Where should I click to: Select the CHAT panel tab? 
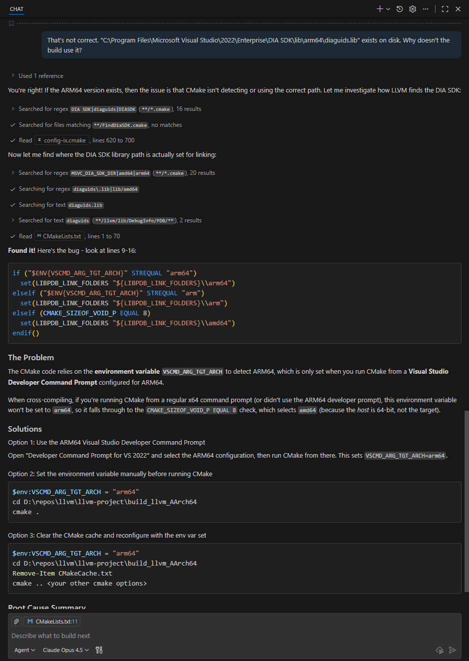tap(16, 9)
